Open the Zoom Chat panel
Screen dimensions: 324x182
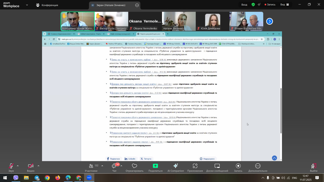(x=114, y=167)
